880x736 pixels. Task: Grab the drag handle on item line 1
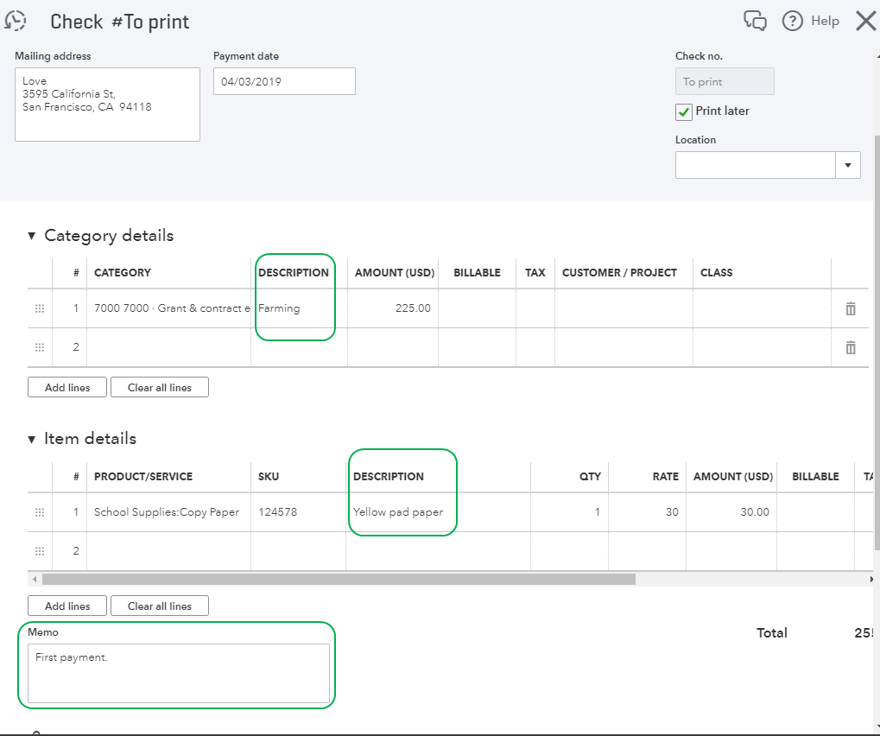click(40, 511)
